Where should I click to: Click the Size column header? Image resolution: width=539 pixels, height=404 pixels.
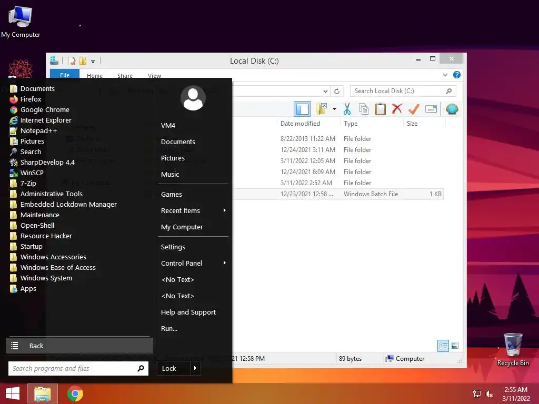[412, 123]
